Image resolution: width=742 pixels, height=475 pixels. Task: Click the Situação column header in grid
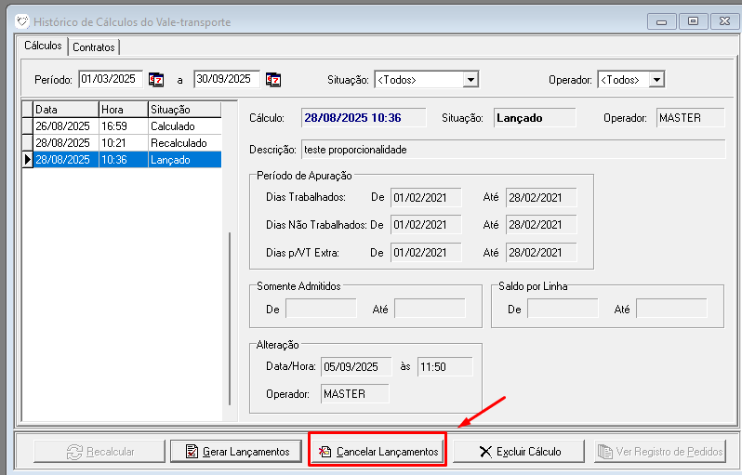[x=184, y=110]
